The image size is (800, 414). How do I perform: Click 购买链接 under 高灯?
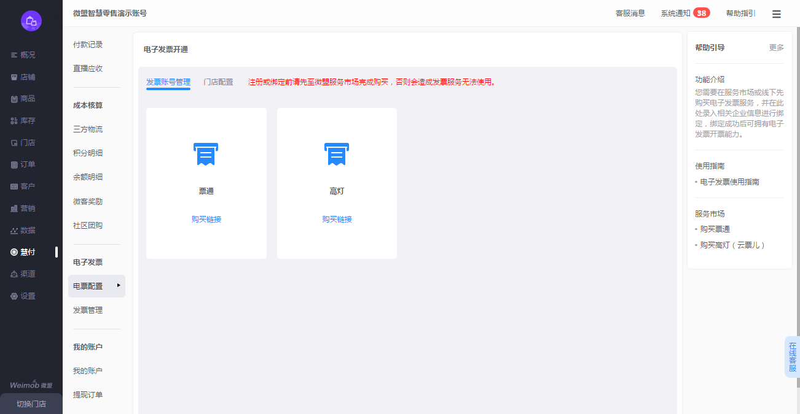pyautogui.click(x=337, y=220)
